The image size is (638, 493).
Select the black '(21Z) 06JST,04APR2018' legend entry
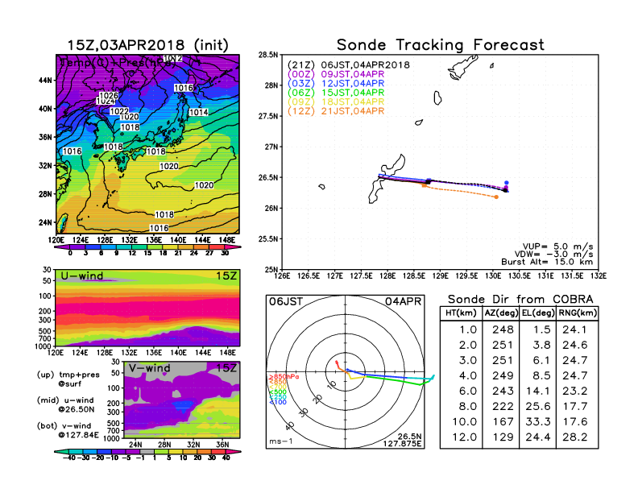click(348, 65)
